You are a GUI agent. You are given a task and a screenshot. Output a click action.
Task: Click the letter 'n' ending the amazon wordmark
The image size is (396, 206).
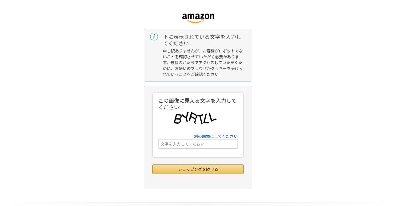click(x=212, y=17)
